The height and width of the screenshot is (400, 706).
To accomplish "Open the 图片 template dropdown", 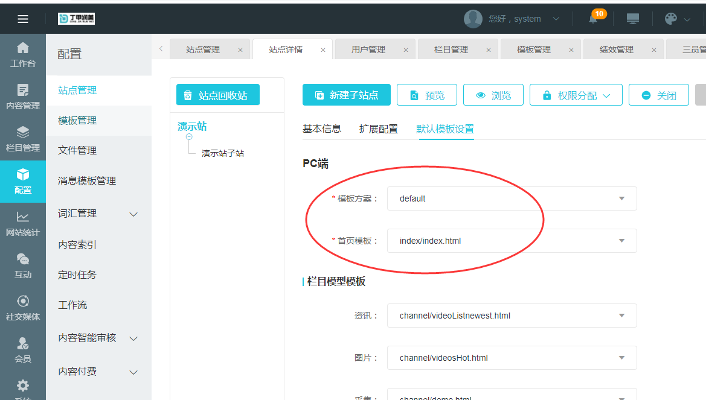I will [x=512, y=358].
